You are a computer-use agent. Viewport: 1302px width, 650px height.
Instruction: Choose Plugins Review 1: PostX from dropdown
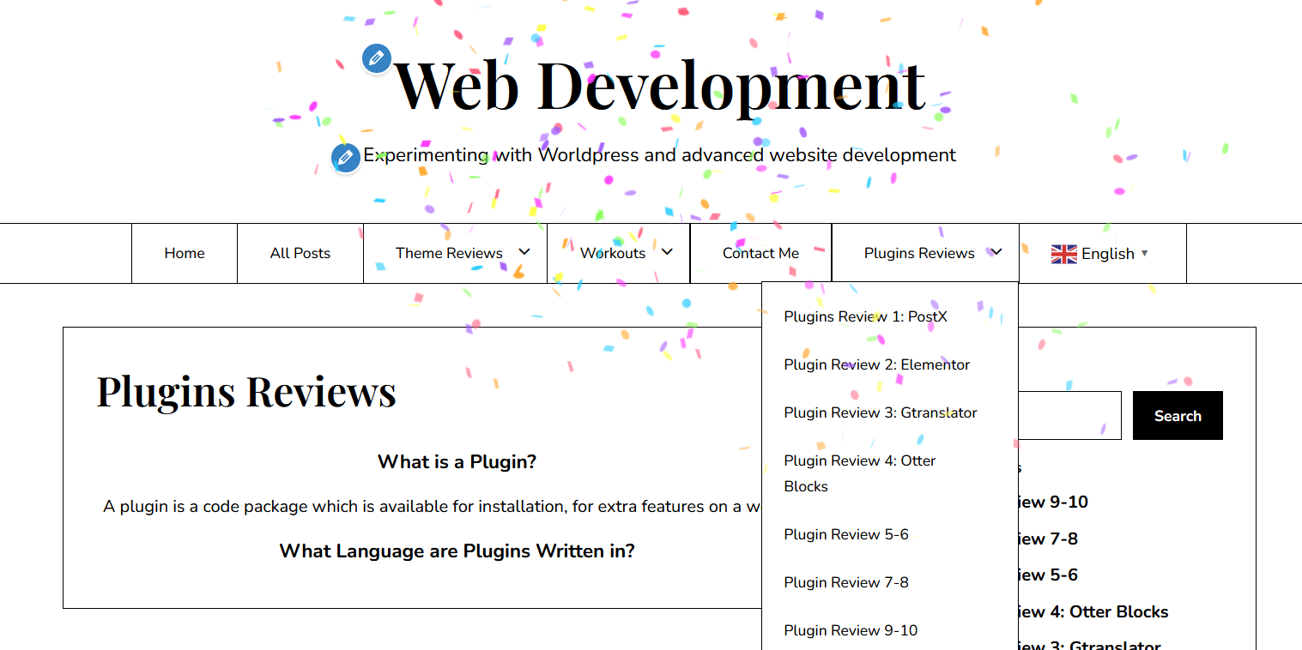tap(865, 316)
